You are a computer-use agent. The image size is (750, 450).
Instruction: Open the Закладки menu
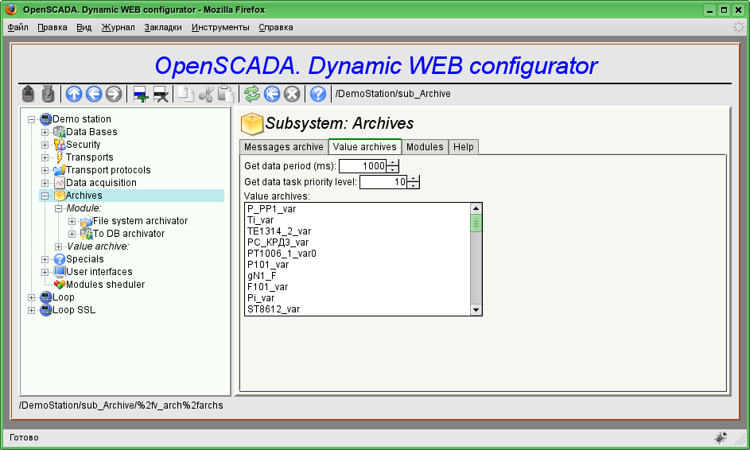pyautogui.click(x=163, y=27)
